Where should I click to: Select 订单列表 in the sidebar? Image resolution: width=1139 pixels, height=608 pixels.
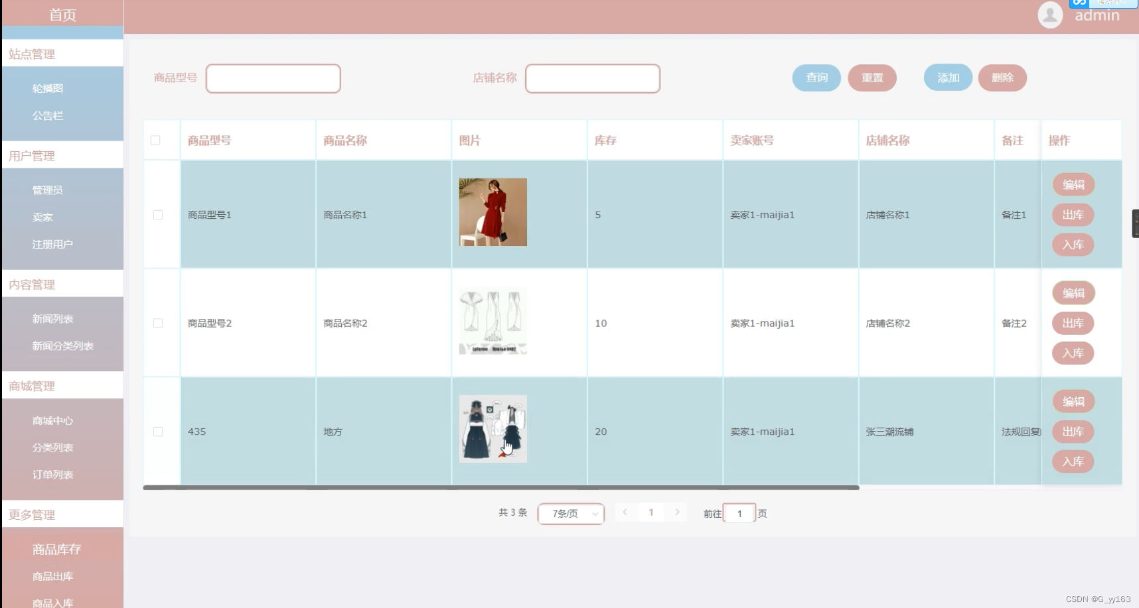pos(53,475)
